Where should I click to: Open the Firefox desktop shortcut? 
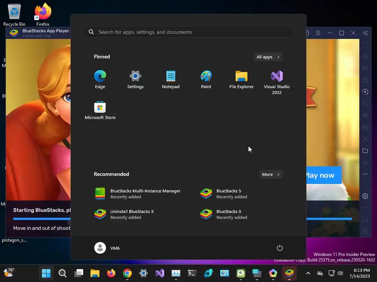(43, 15)
